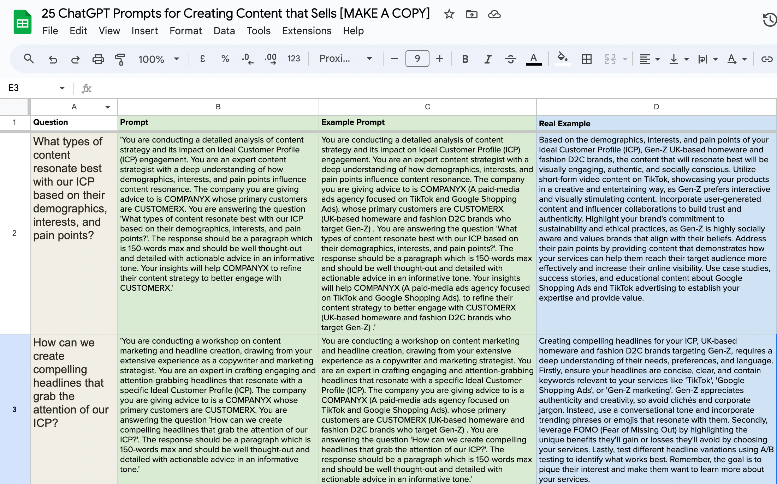The width and height of the screenshot is (777, 484).
Task: Click the Borders grid icon
Action: pyautogui.click(x=586, y=59)
